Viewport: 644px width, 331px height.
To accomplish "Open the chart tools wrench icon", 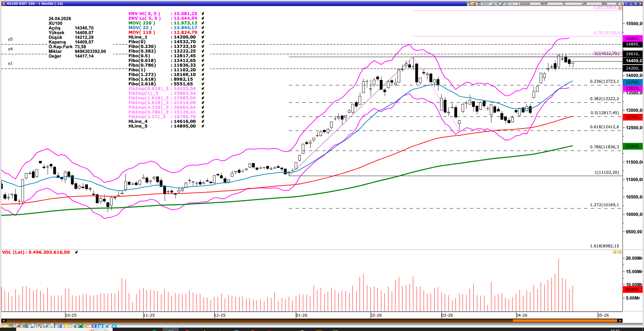I will pos(621,3).
